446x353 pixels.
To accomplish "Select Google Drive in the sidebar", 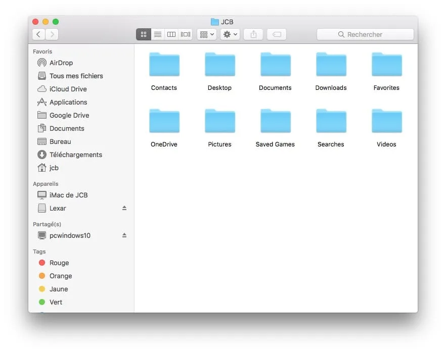I will coord(81,115).
